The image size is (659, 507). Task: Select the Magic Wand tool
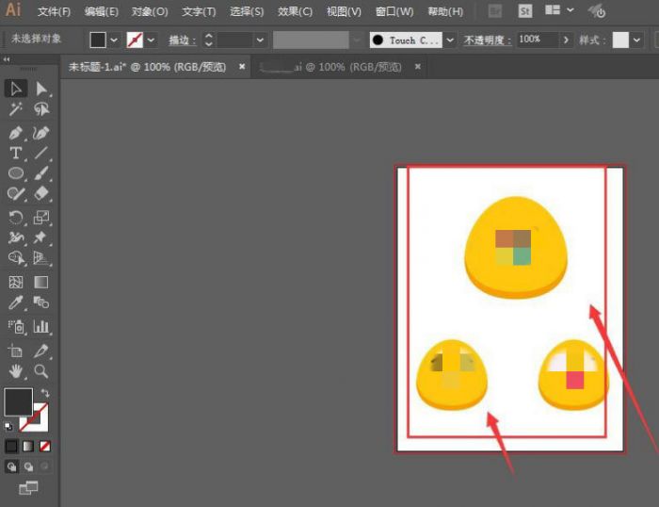tap(16, 110)
